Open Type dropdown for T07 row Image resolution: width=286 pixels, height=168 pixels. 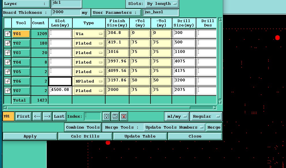(89, 91)
